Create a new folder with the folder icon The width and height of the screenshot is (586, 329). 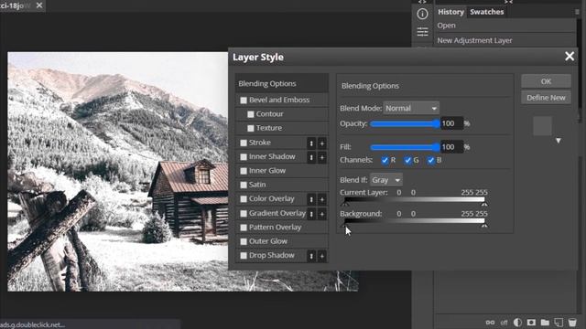coord(545,323)
